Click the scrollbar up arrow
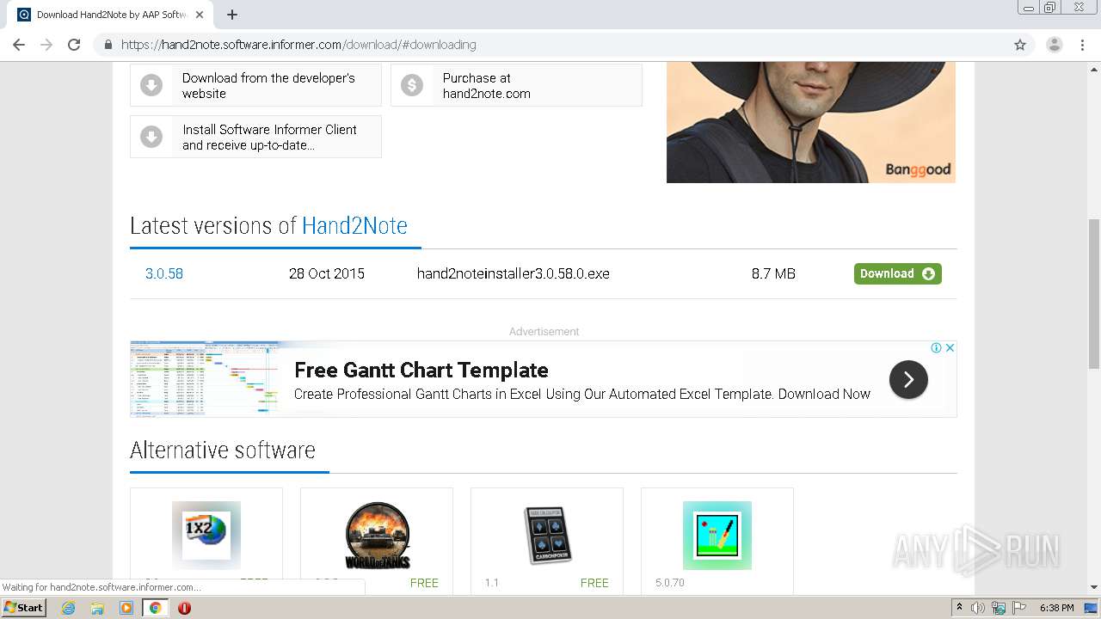The height and width of the screenshot is (619, 1101). point(1093,69)
